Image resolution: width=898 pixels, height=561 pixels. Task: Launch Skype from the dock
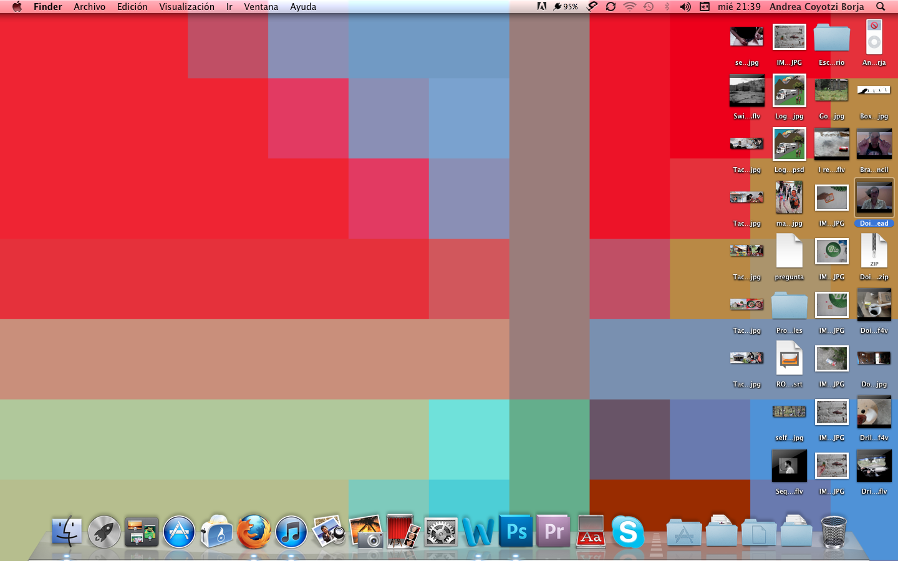tap(627, 532)
